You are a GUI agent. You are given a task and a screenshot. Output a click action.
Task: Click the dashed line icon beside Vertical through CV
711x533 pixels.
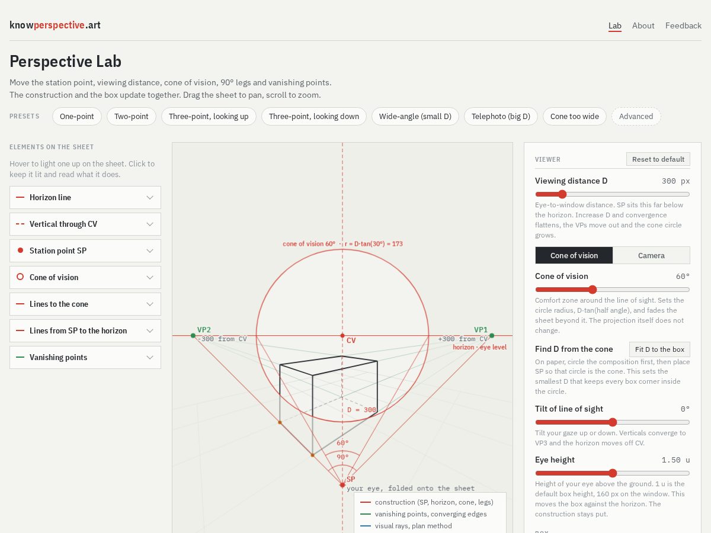pyautogui.click(x=20, y=224)
